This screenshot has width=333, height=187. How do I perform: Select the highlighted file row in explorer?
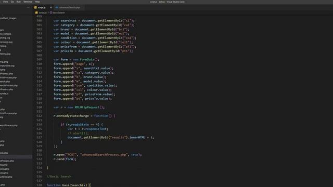tap(16, 157)
